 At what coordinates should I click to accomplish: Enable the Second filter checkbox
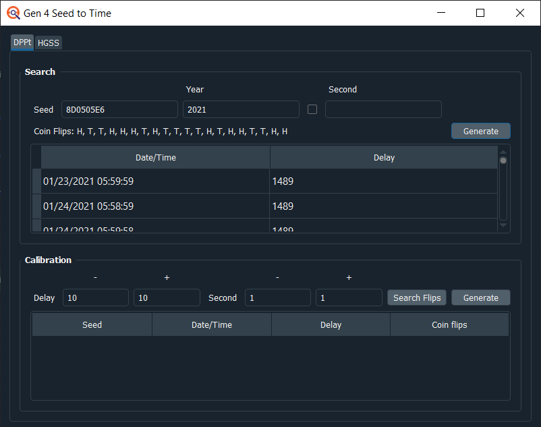(x=312, y=109)
